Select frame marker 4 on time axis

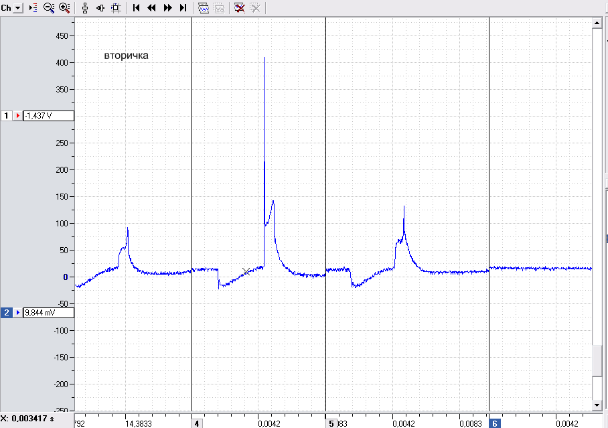coord(197,423)
